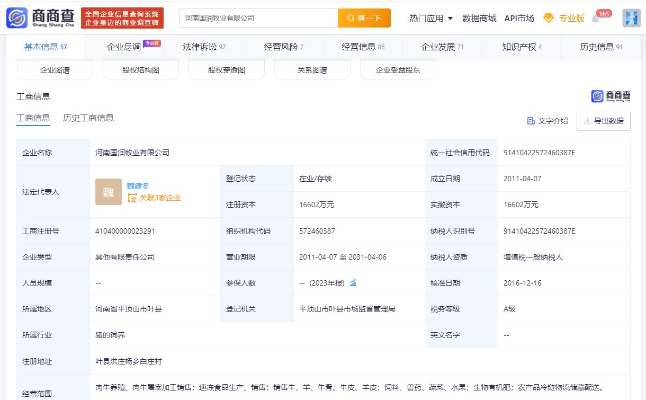The height and width of the screenshot is (400, 646).
Task: Click the 魏 avatar of legal representative
Action: pos(109,192)
